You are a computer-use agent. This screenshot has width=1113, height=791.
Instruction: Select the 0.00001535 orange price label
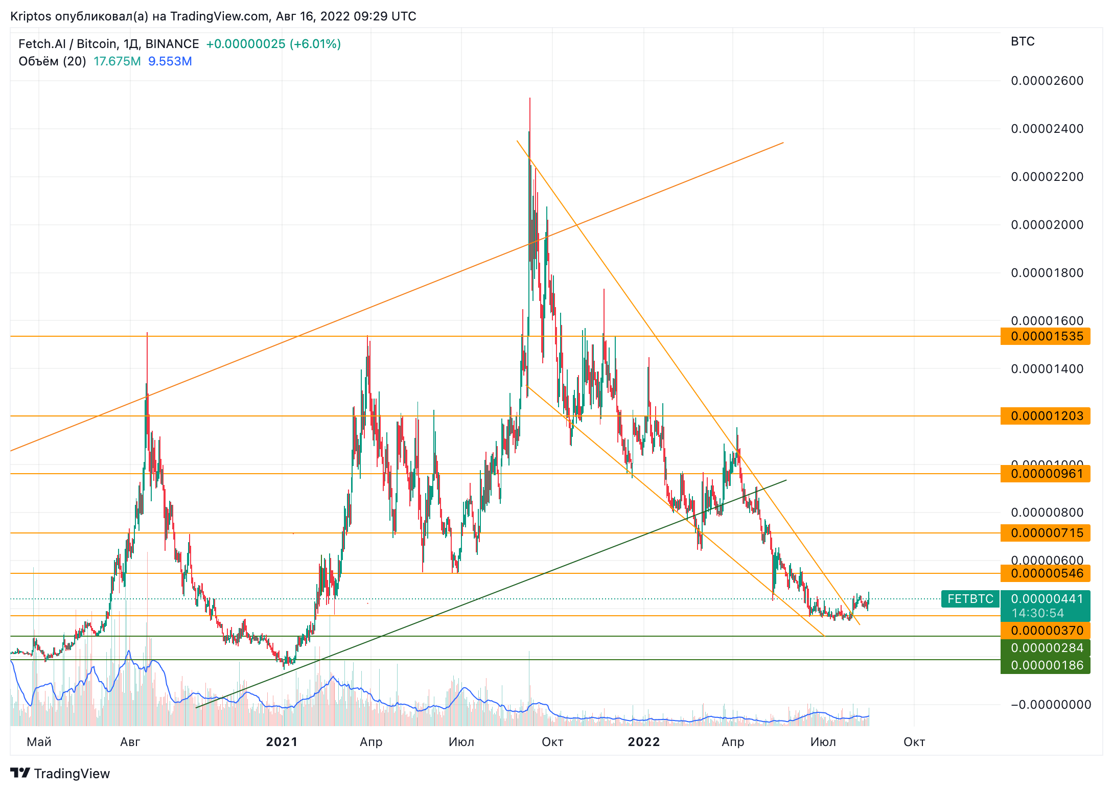click(x=1045, y=336)
